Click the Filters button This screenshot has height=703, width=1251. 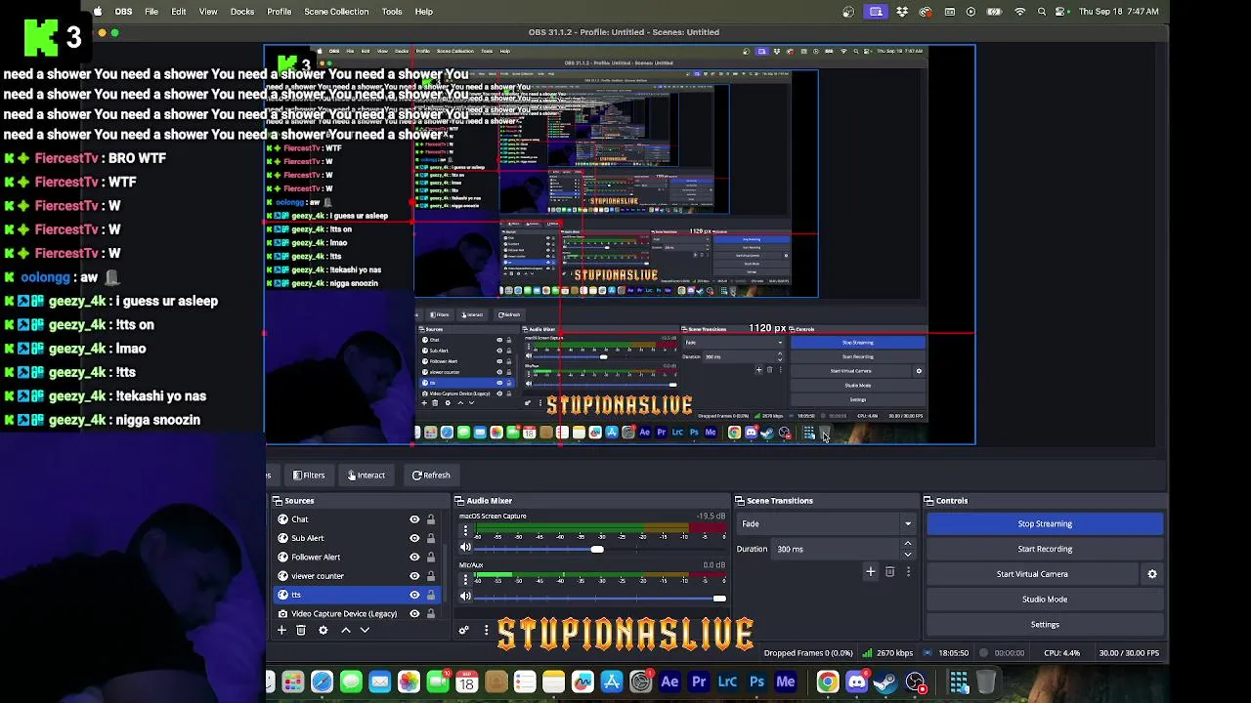tap(308, 476)
